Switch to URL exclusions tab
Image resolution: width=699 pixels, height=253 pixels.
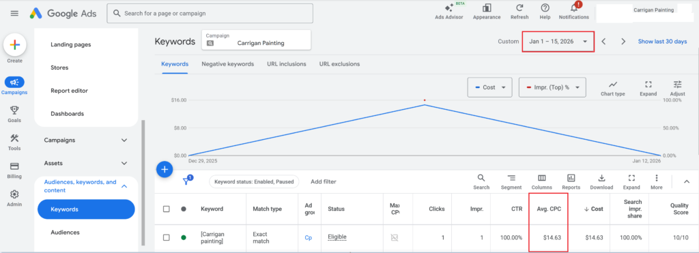(339, 64)
